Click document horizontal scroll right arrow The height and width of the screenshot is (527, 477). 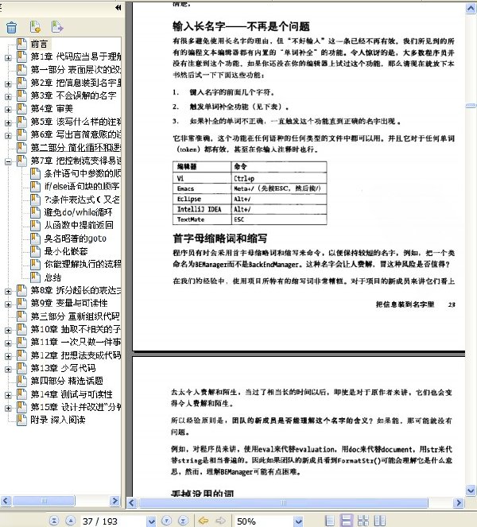click(x=459, y=503)
